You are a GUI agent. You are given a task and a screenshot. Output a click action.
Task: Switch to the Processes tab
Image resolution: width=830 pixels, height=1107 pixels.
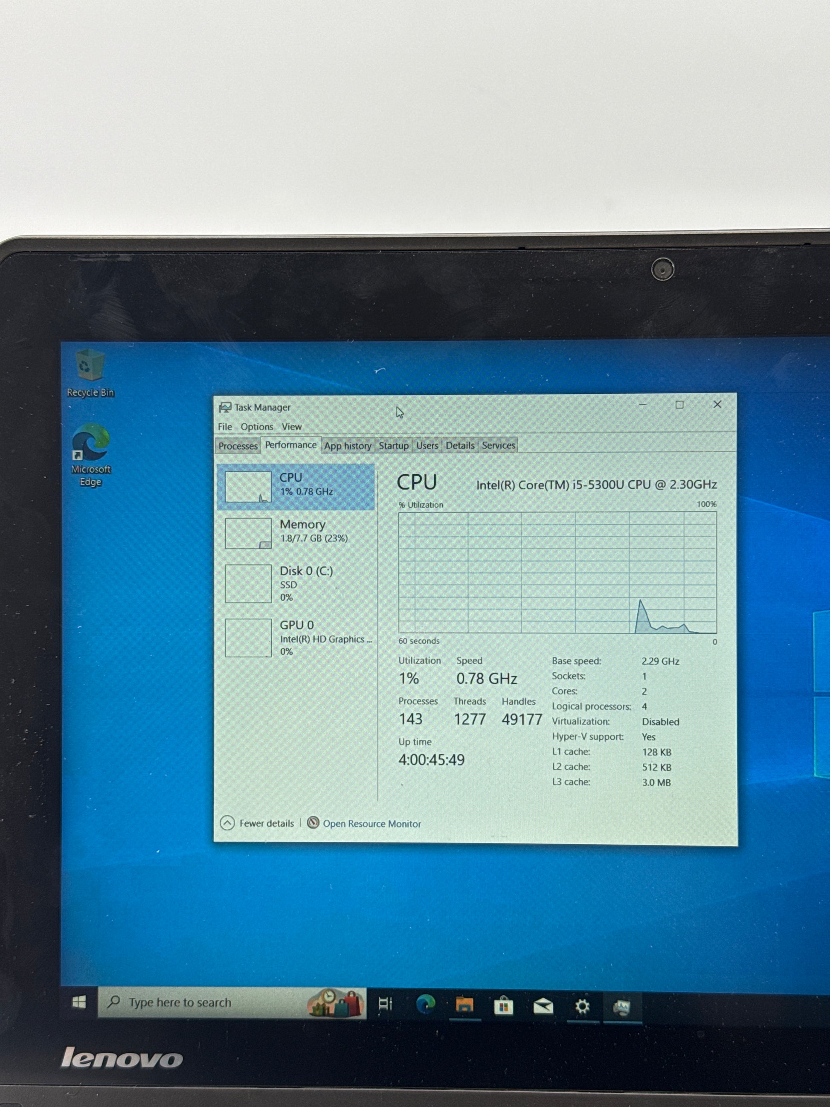[x=238, y=445]
